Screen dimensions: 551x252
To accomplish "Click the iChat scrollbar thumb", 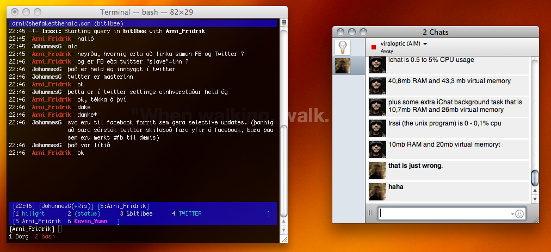I will tap(535, 178).
